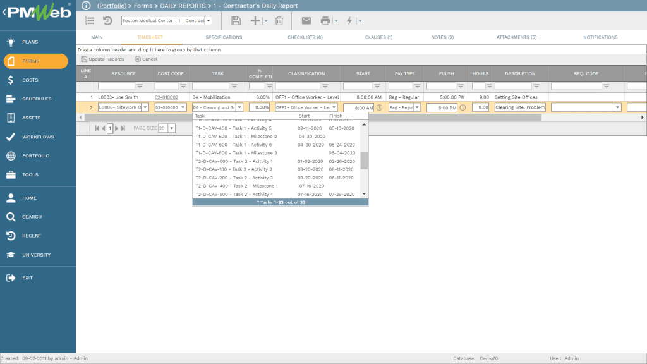
Task: Open University in sidebar
Action: point(36,255)
